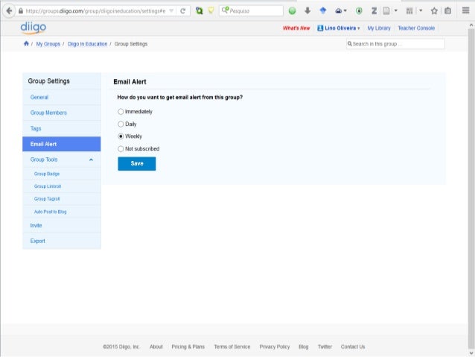Collapse Group Tools with the chevron
The height and width of the screenshot is (357, 475).
(91, 159)
